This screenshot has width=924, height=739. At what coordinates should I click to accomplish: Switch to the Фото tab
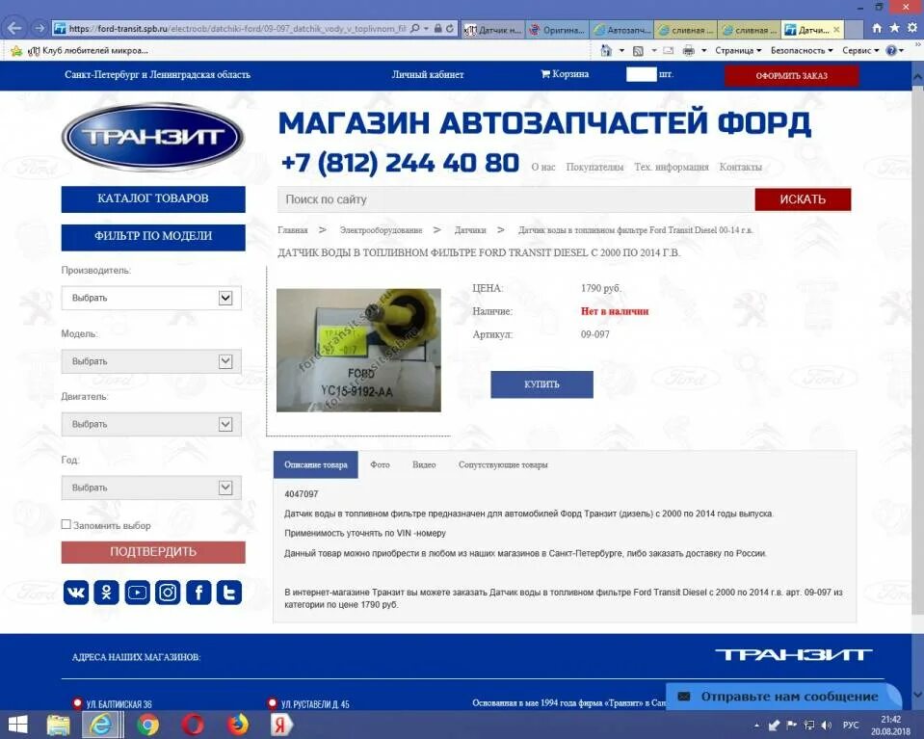[x=380, y=464]
